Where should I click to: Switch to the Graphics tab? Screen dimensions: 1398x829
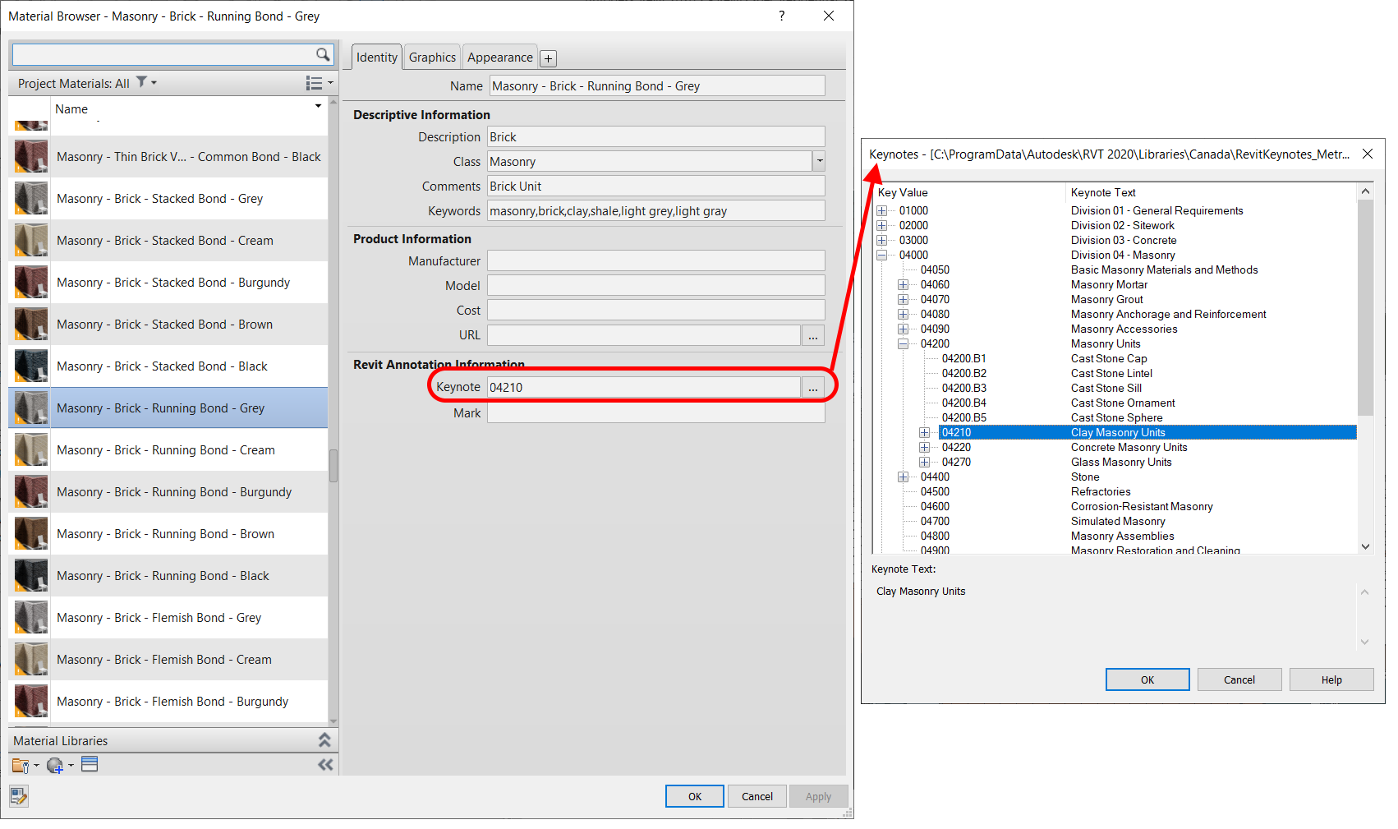click(431, 57)
